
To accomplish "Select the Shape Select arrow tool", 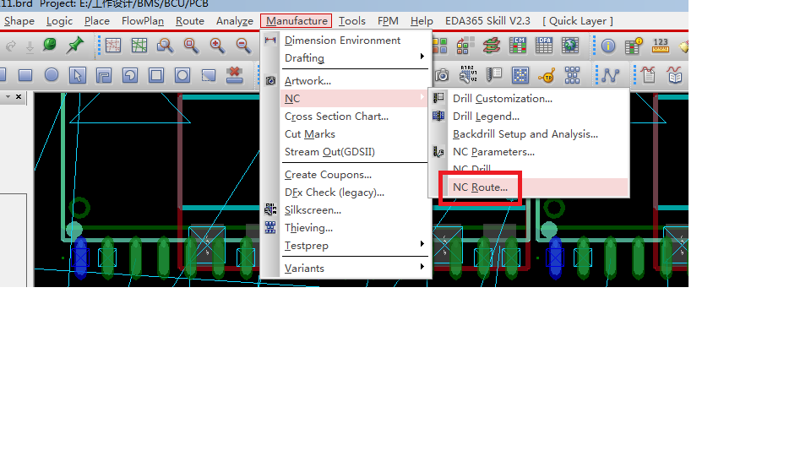I will pos(78,75).
